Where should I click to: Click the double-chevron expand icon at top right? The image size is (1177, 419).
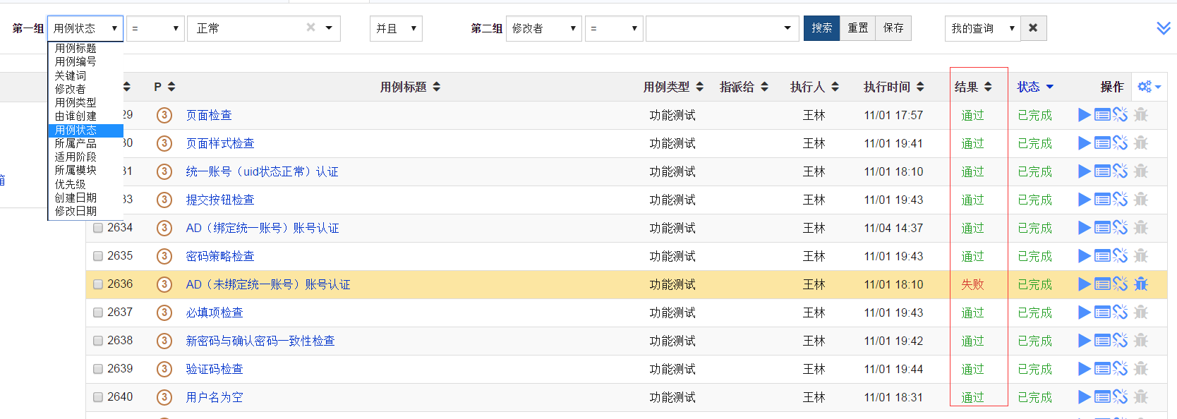(1164, 28)
